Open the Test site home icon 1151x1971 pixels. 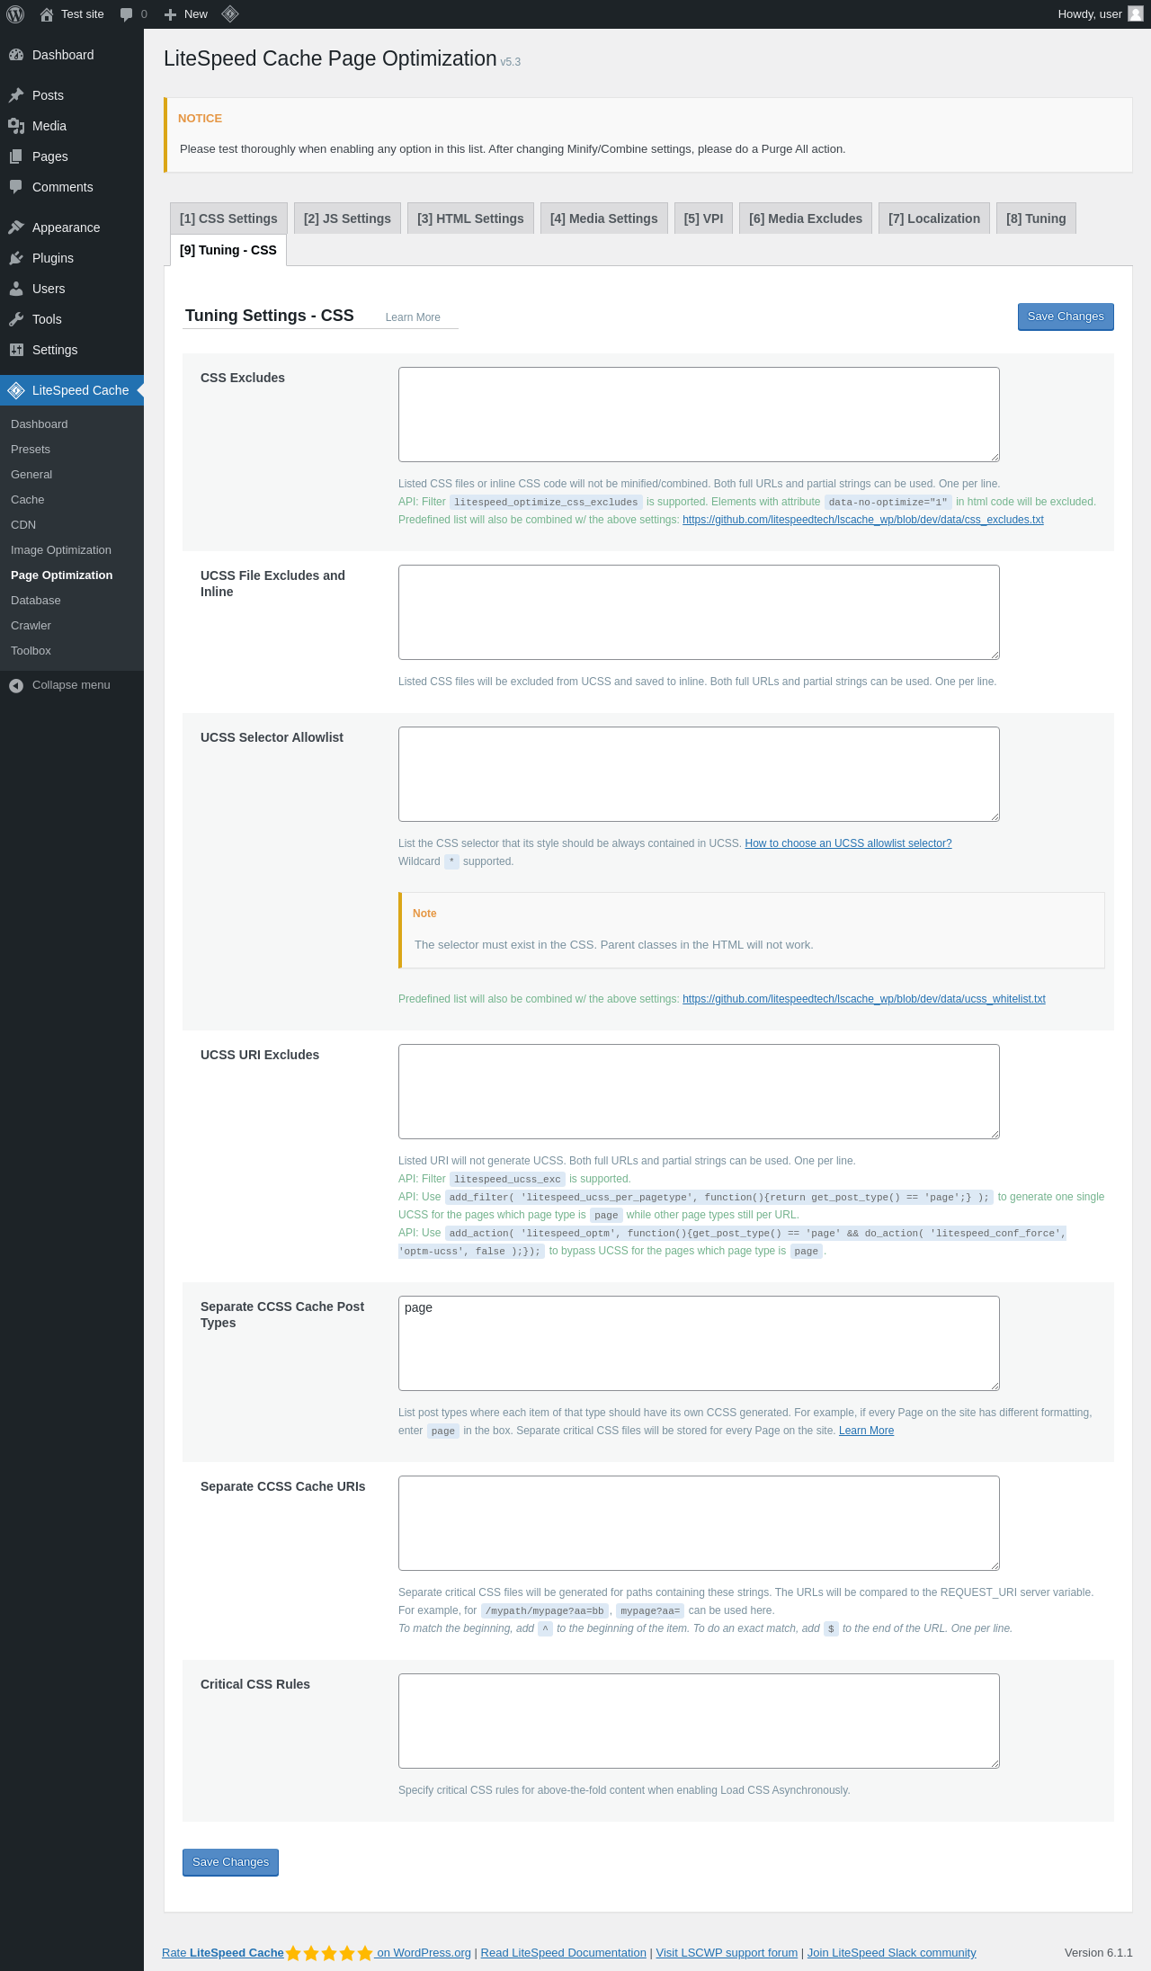[x=47, y=14]
